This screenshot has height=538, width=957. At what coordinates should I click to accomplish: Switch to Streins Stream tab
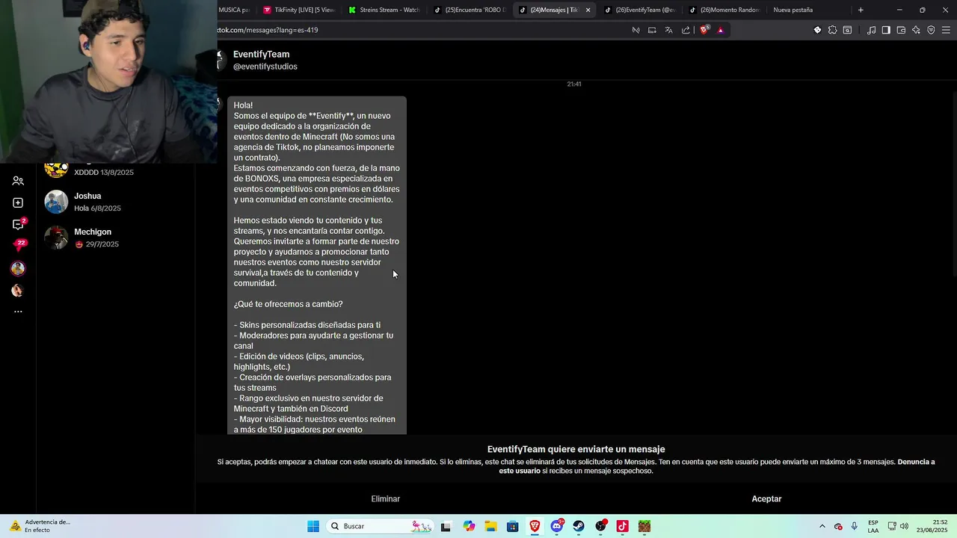[x=384, y=10]
